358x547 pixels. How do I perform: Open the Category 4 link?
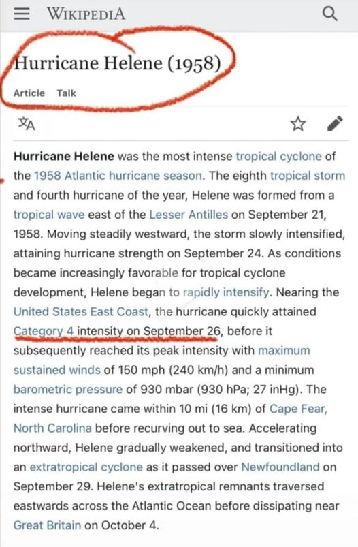(x=44, y=331)
